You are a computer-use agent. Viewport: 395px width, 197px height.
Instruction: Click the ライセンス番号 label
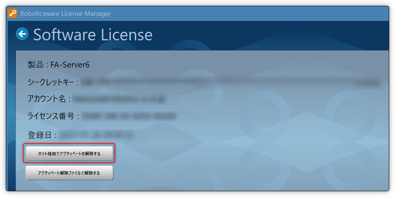[51, 116]
